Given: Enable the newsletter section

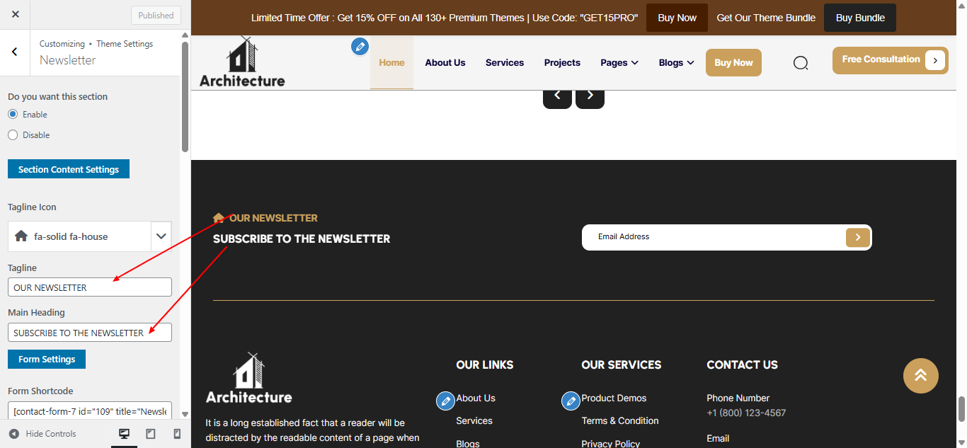Looking at the screenshot, I should (x=12, y=114).
